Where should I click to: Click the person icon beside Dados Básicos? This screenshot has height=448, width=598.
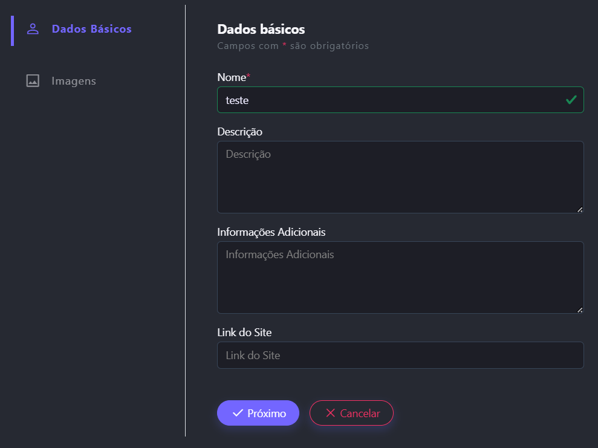click(33, 29)
